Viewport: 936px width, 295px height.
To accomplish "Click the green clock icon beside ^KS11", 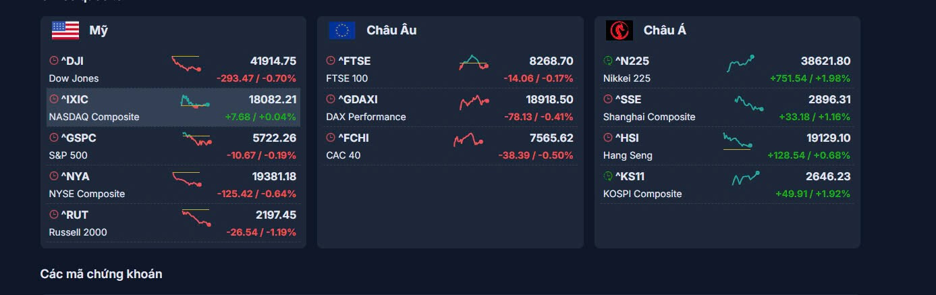I will point(608,176).
